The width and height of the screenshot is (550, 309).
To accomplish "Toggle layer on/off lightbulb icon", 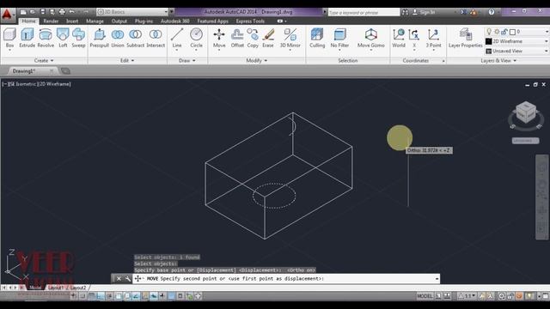I will coord(489,32).
